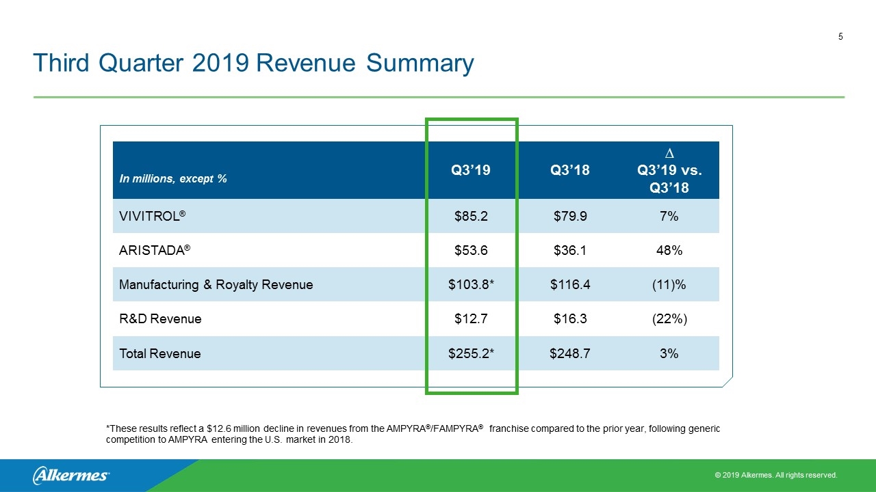Image resolution: width=876 pixels, height=492 pixels.
Task: Click the $248.7 total value
Action: [x=570, y=353]
